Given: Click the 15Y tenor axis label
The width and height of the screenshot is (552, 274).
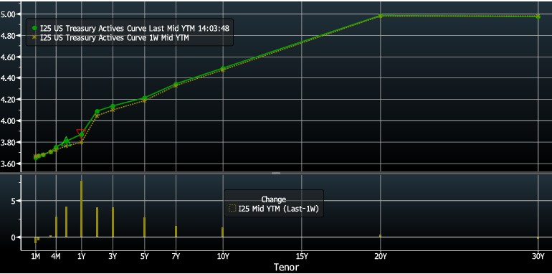Looking at the screenshot, I should [302, 256].
